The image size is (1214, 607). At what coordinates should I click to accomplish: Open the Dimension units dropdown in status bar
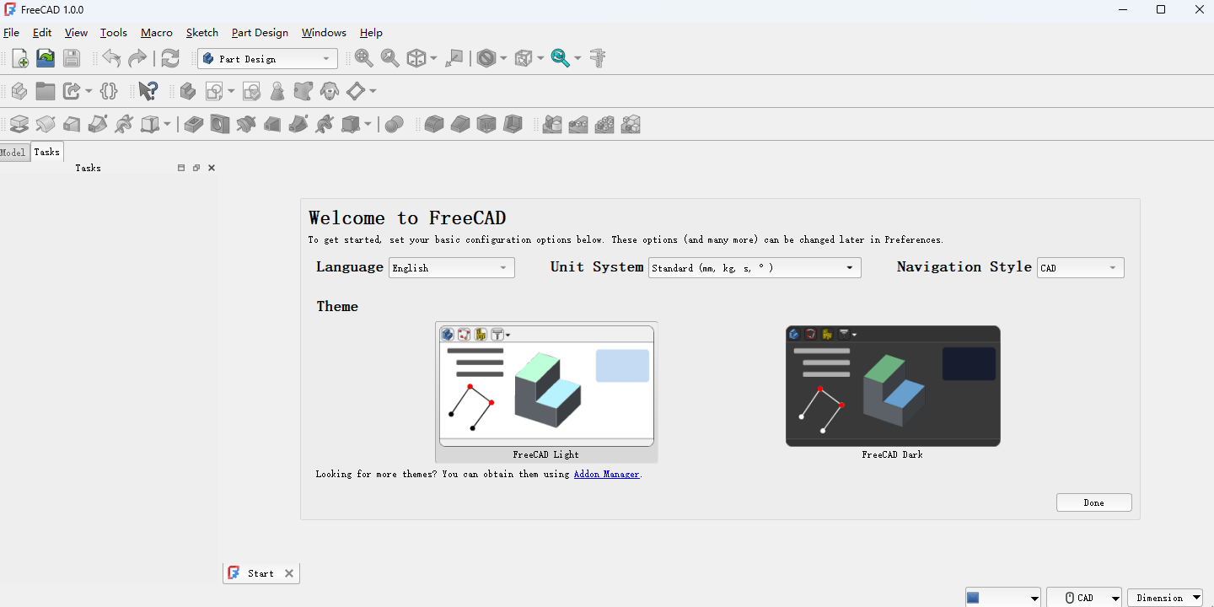(x=1165, y=598)
